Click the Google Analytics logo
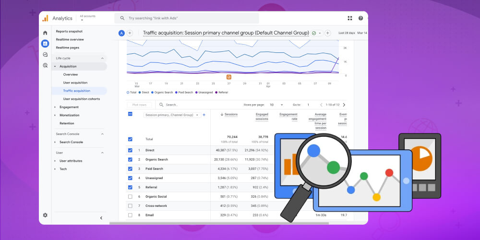The height and width of the screenshot is (240, 480). click(45, 18)
